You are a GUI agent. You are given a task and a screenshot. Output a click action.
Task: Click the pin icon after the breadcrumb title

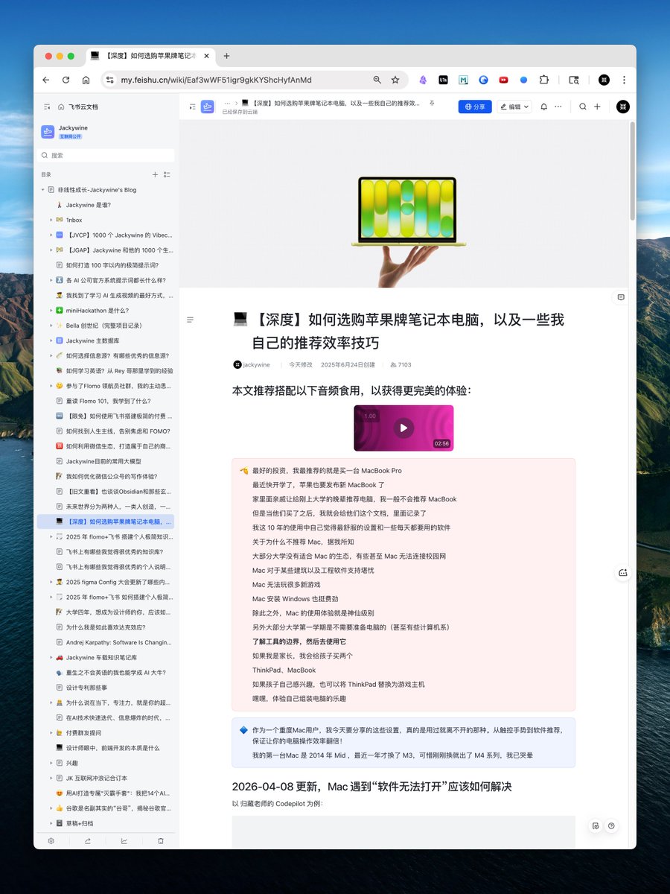pos(433,103)
